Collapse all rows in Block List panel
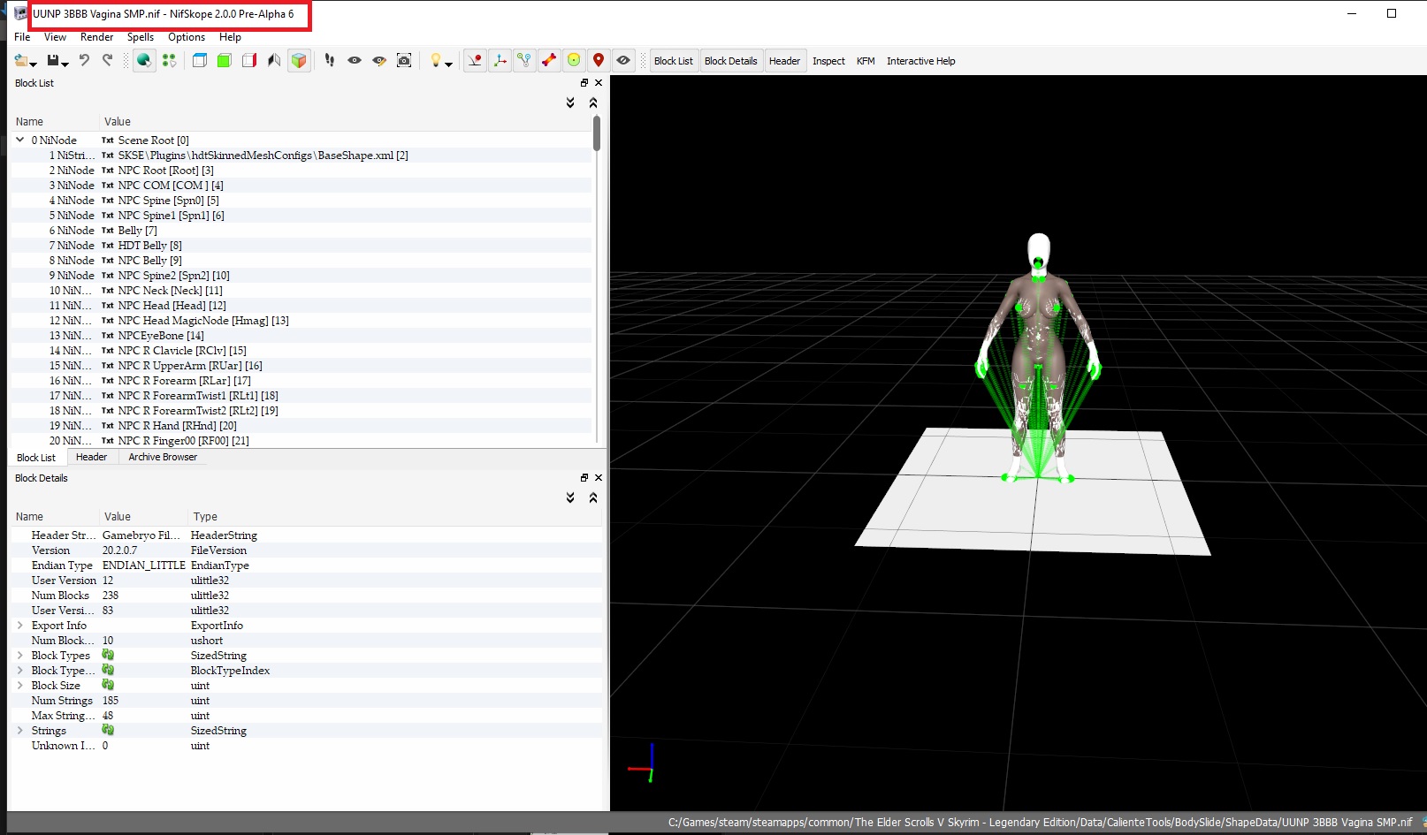 pos(593,102)
